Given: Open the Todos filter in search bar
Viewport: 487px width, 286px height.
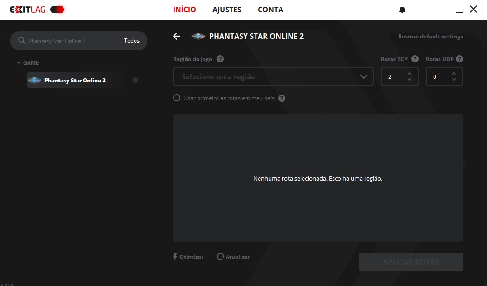Looking at the screenshot, I should [x=132, y=41].
